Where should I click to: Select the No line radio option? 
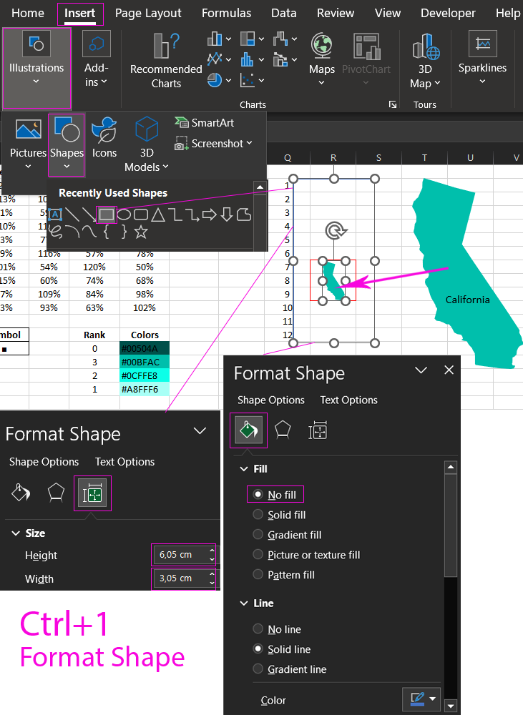point(258,629)
